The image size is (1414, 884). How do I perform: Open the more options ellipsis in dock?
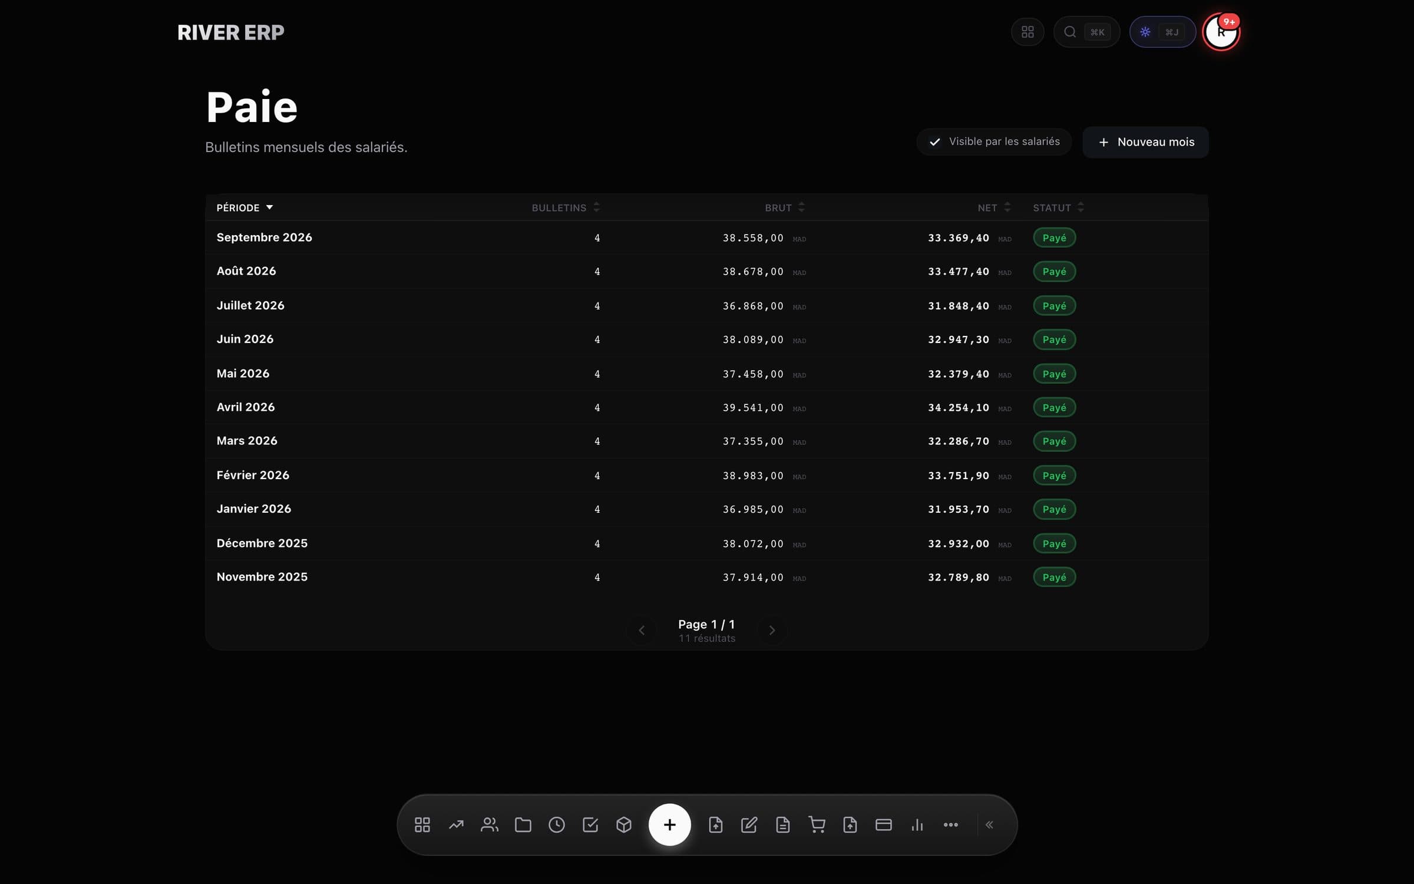point(951,824)
